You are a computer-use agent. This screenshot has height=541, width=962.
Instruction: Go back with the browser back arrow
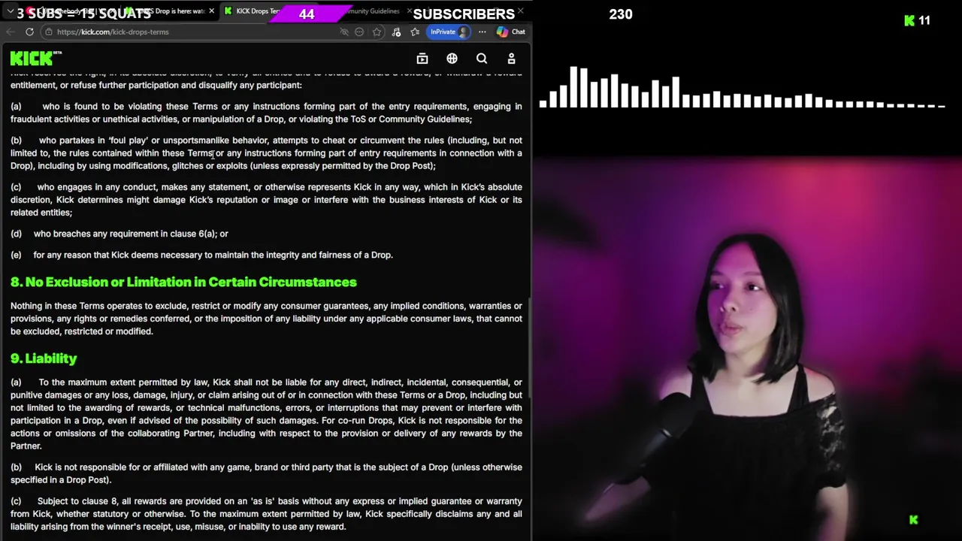click(x=10, y=32)
